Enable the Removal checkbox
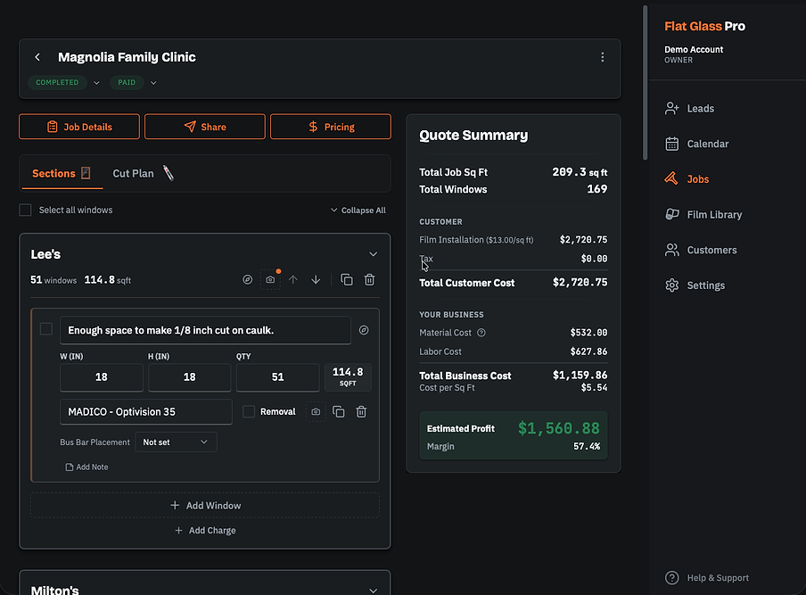This screenshot has height=595, width=806. [249, 412]
